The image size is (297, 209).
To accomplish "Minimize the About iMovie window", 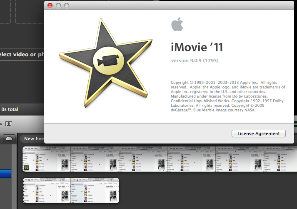I will point(58,5).
